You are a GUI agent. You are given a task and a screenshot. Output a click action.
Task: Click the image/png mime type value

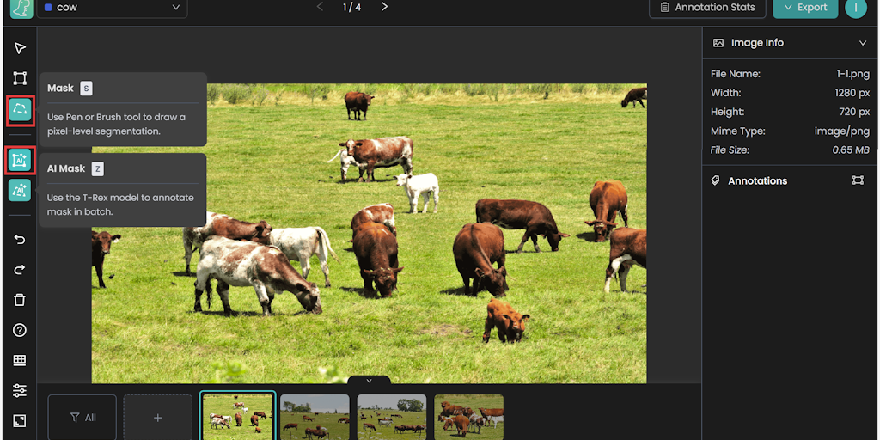(842, 131)
